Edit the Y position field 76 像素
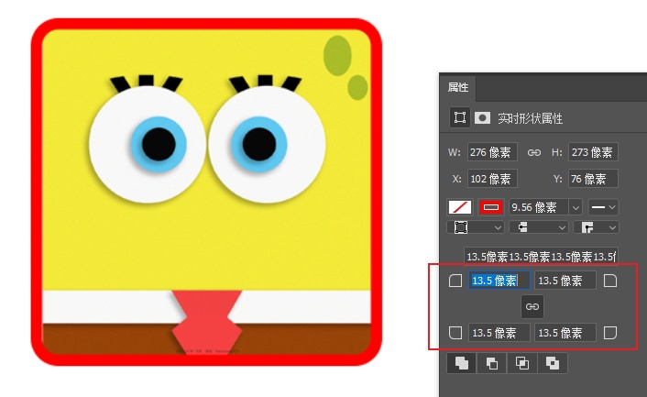Viewport: 647px width, 397px height. click(593, 179)
